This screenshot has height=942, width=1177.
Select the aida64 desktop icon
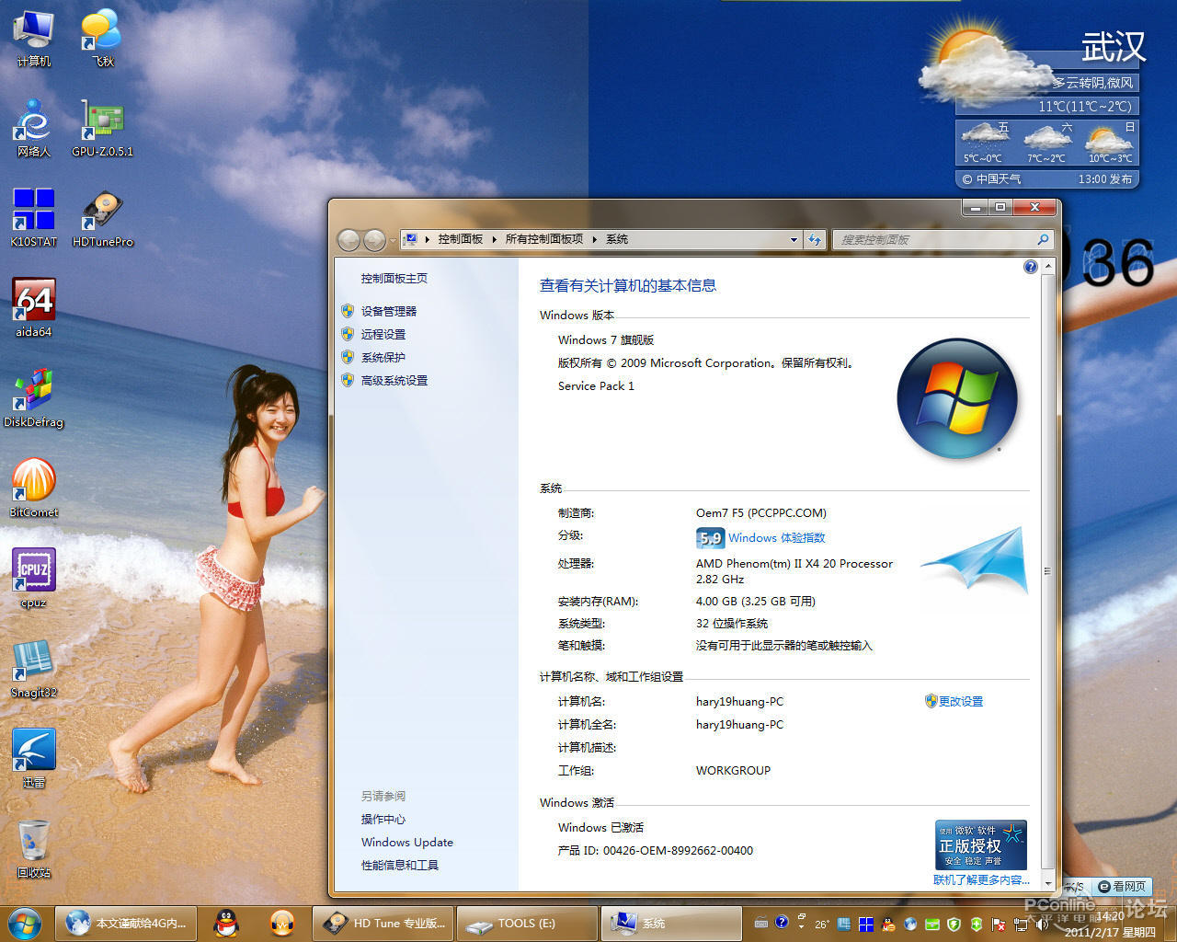(x=33, y=307)
